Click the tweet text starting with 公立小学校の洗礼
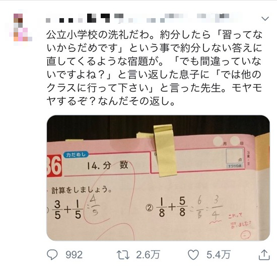The width and height of the screenshot is (277, 266). (x=154, y=68)
